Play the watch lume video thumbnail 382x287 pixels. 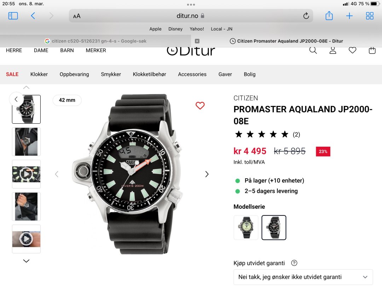pyautogui.click(x=26, y=174)
